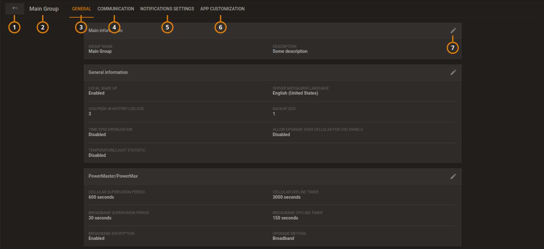This screenshot has height=249, width=544.
Task: Open the COMMUNICATION tab
Action: tap(115, 8)
